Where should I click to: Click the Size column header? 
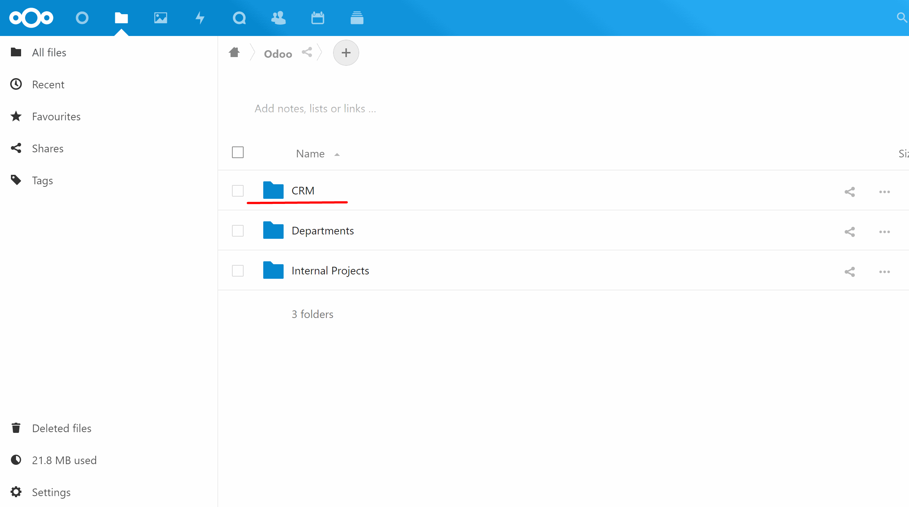click(904, 154)
